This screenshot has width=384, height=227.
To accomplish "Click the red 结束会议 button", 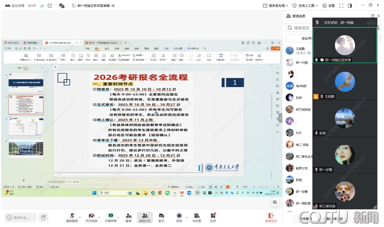I will click(271, 217).
